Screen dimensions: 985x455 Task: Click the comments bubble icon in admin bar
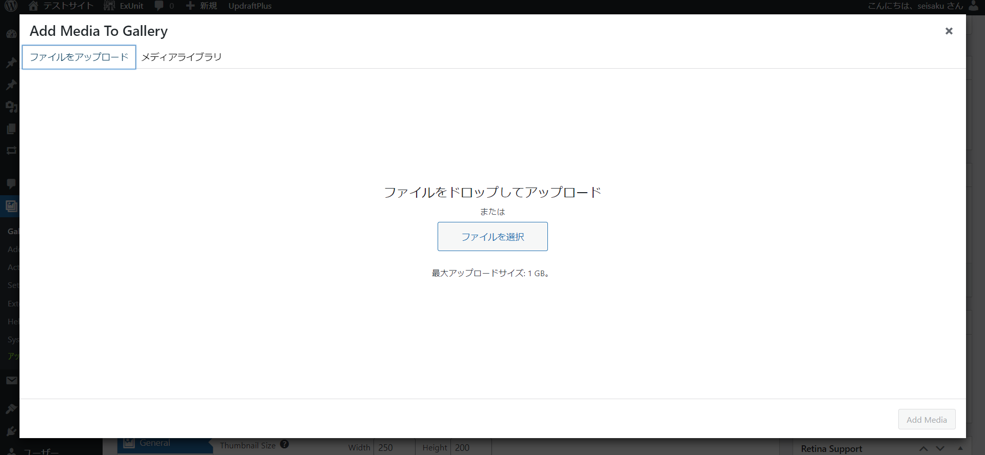[x=159, y=6]
